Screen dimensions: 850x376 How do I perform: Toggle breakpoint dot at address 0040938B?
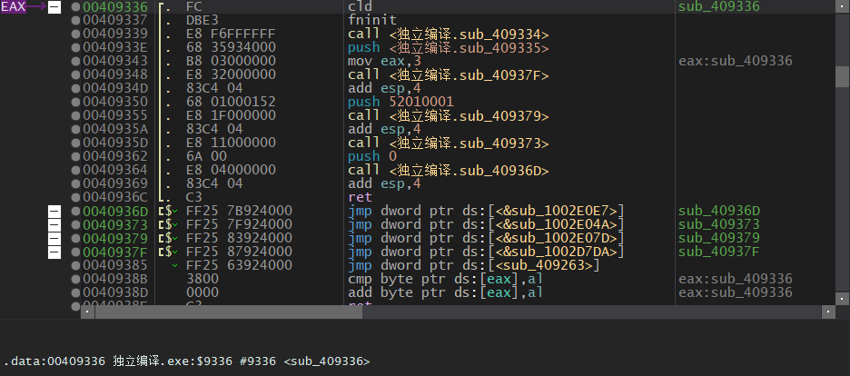click(76, 279)
